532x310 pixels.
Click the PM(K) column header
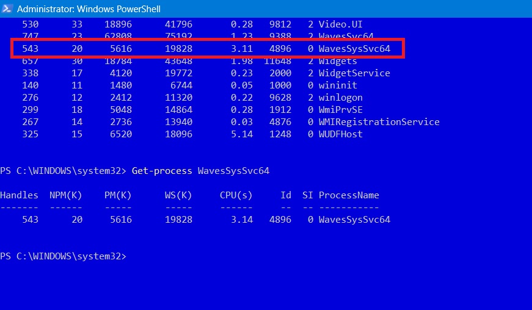[118, 195]
